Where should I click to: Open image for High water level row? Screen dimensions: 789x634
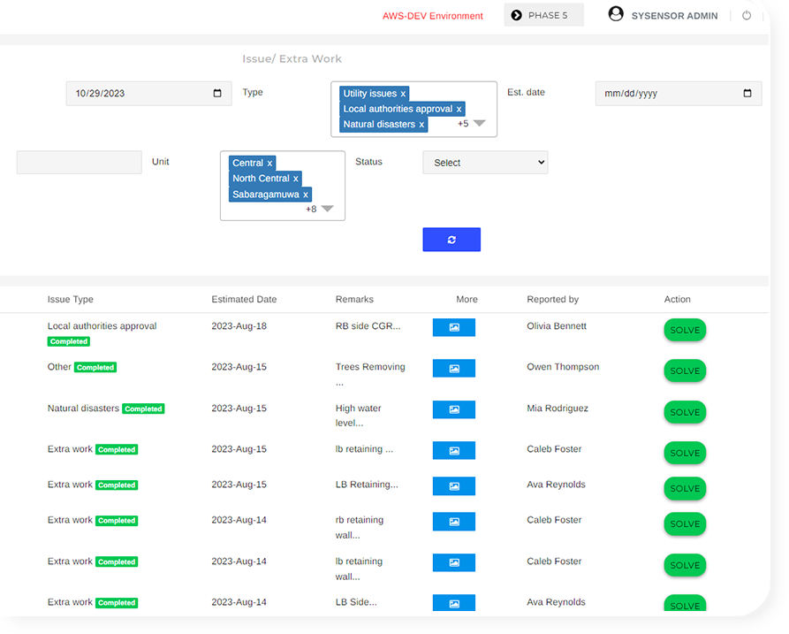[453, 409]
